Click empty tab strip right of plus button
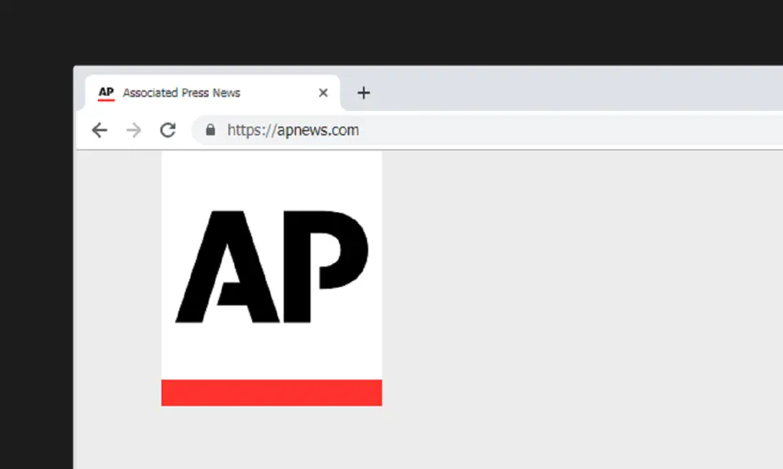This screenshot has height=469, width=783. (x=571, y=91)
